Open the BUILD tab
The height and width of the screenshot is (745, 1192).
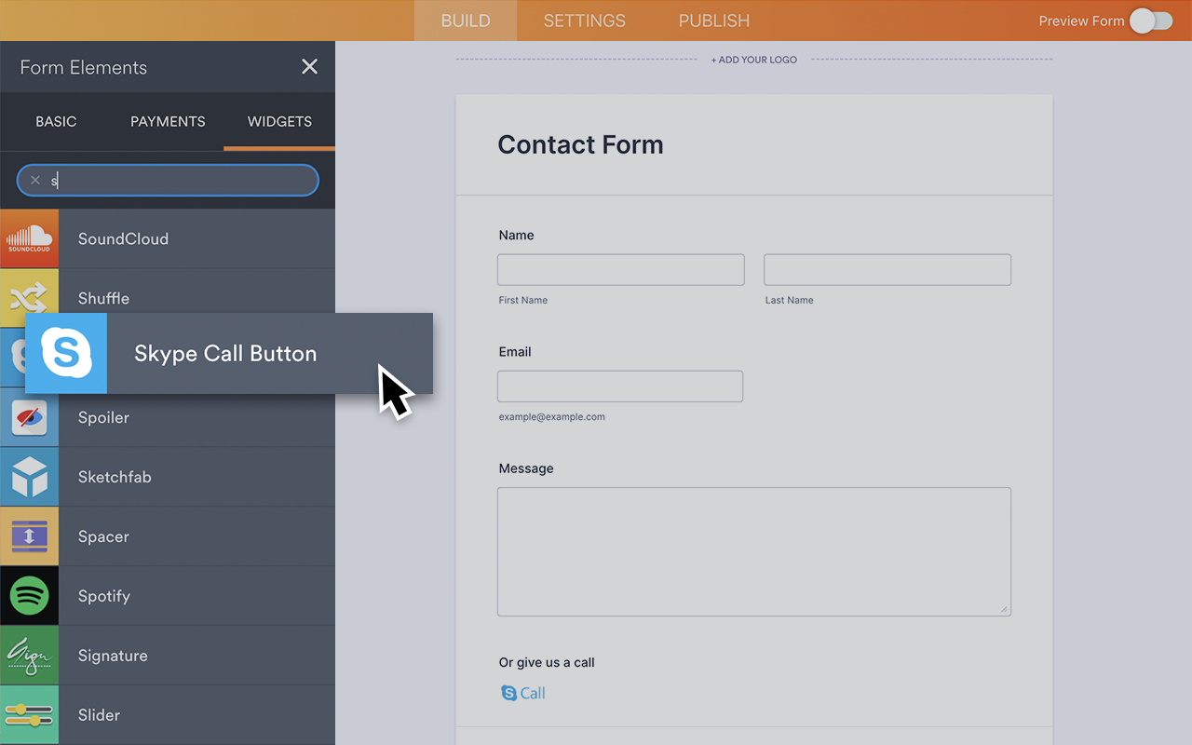click(x=466, y=20)
